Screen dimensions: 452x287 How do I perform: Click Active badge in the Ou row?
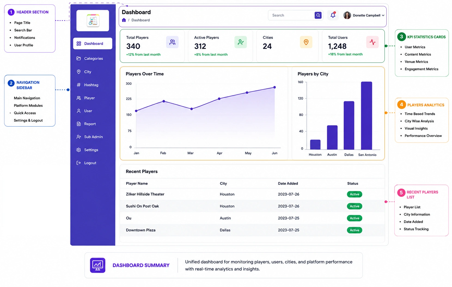(355, 218)
